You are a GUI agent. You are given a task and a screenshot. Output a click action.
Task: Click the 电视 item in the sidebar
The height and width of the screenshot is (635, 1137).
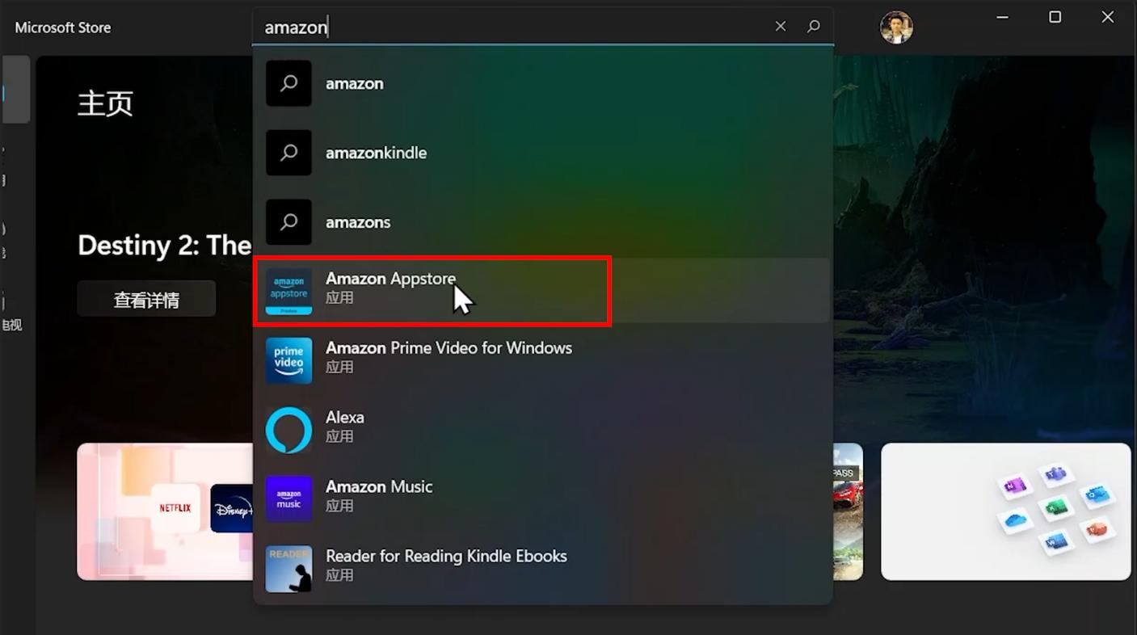(x=11, y=324)
